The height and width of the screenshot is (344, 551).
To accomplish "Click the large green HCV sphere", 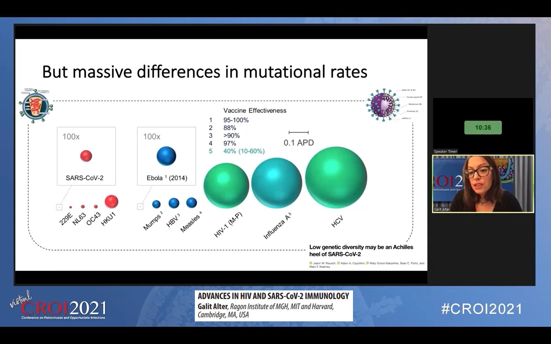I will (x=336, y=177).
